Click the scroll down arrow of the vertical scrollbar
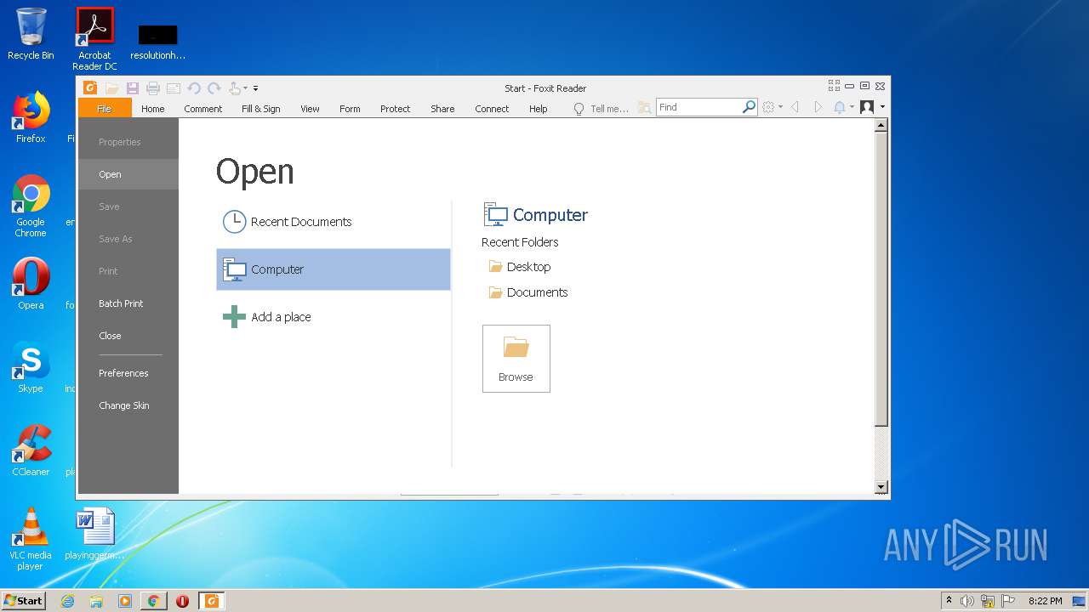Image resolution: width=1089 pixels, height=612 pixels. tap(881, 487)
